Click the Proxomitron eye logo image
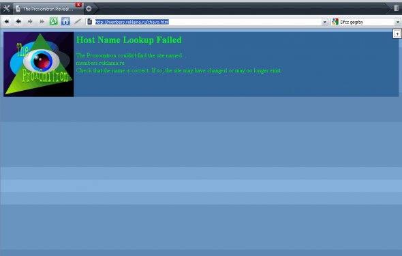 click(39, 64)
